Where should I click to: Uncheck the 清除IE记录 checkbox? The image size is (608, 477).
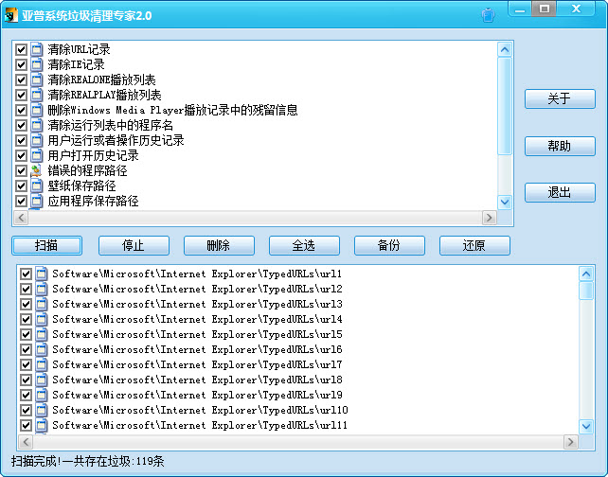click(x=22, y=64)
